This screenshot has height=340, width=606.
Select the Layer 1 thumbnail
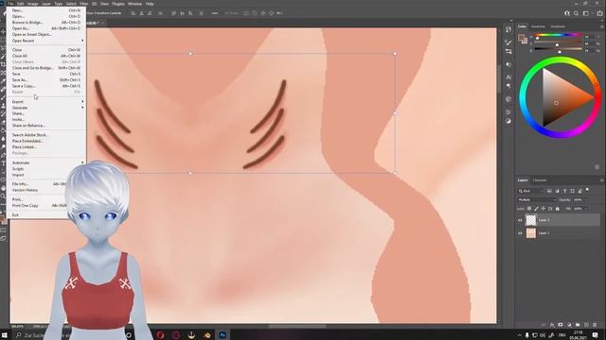(x=531, y=233)
